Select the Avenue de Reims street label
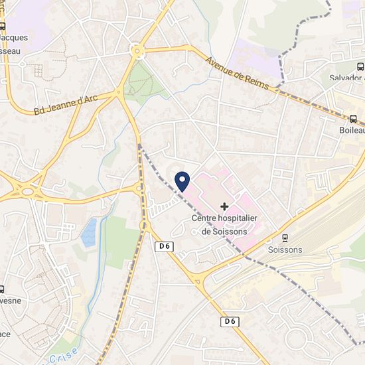The image size is (365, 365). [237, 73]
